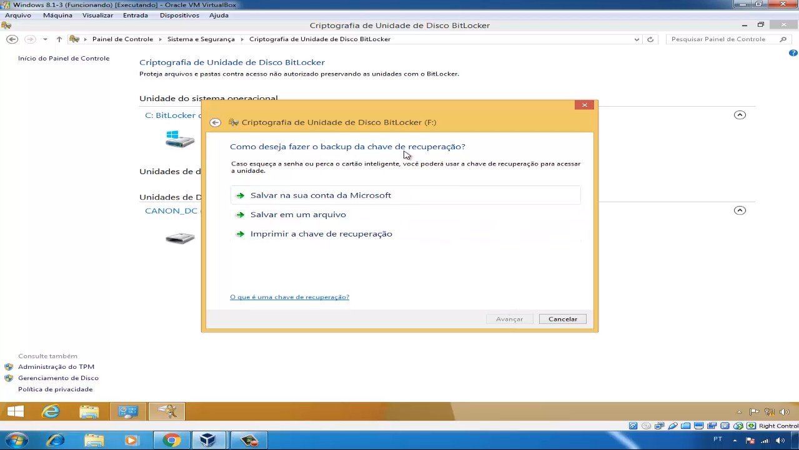This screenshot has width=799, height=450.
Task: Open Internet Explorer on the host taskbar
Action: tap(56, 441)
